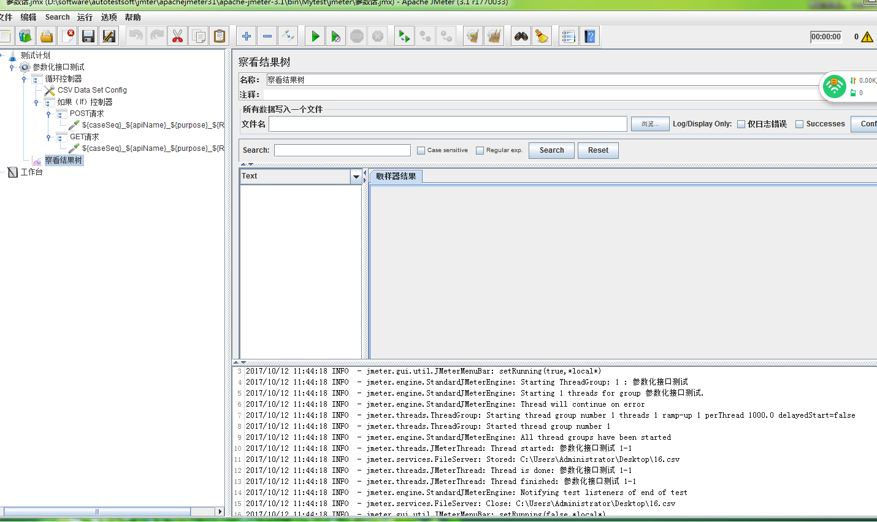877x522 pixels.
Task: Check the Successes checkbox
Action: (799, 125)
